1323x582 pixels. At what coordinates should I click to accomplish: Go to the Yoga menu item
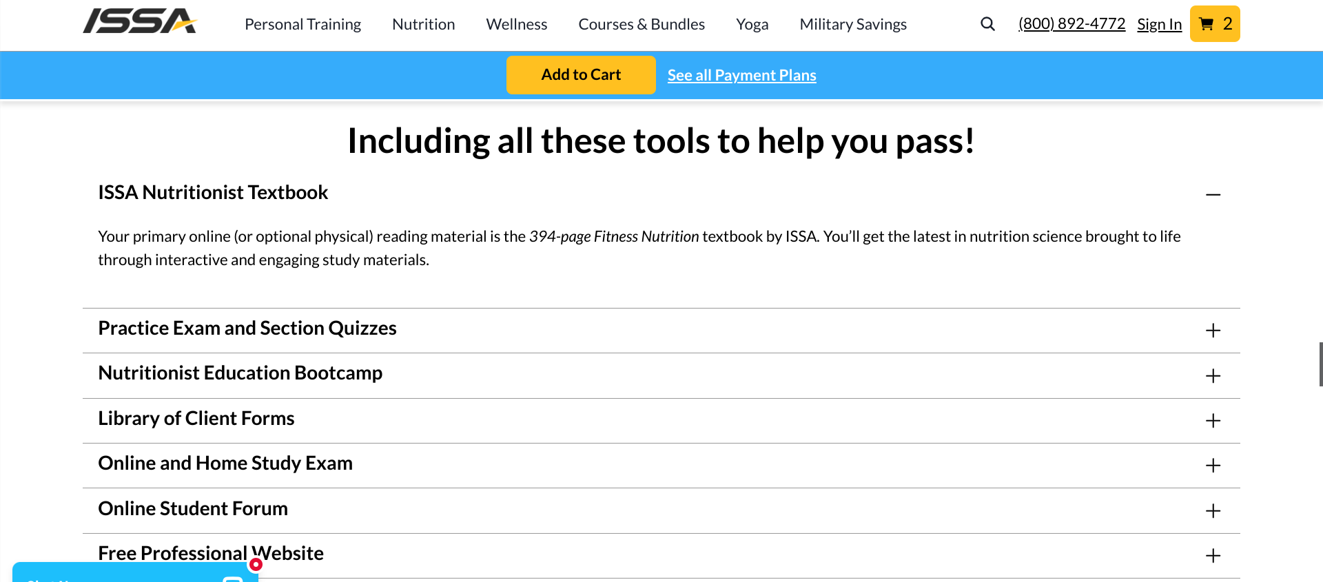(x=752, y=25)
